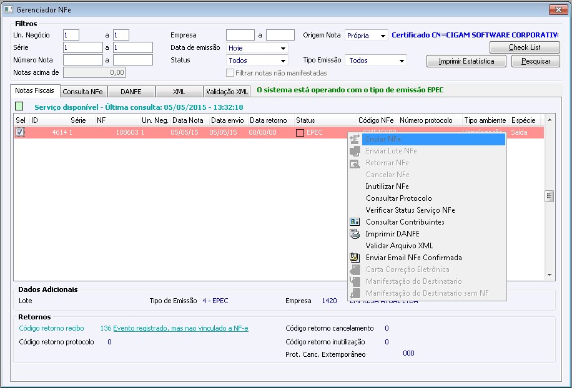Click the Notas acima de value field
This screenshot has width=572, height=388.
[x=94, y=72]
